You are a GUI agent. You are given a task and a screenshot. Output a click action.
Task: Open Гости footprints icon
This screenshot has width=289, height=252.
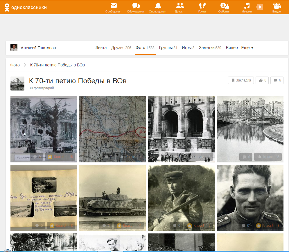tap(202, 8)
